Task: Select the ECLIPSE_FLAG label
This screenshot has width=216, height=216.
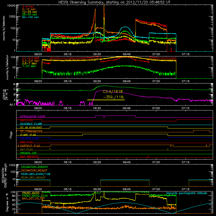Action: (x=29, y=139)
